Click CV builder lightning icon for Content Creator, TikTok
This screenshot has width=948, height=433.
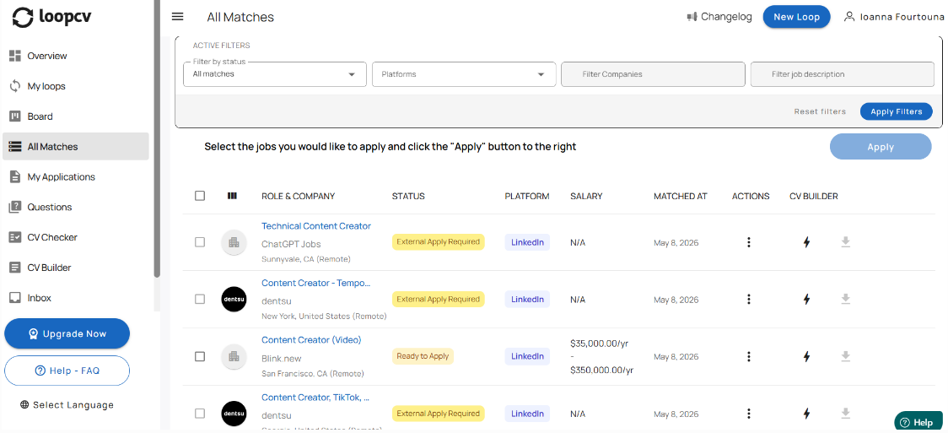(806, 414)
